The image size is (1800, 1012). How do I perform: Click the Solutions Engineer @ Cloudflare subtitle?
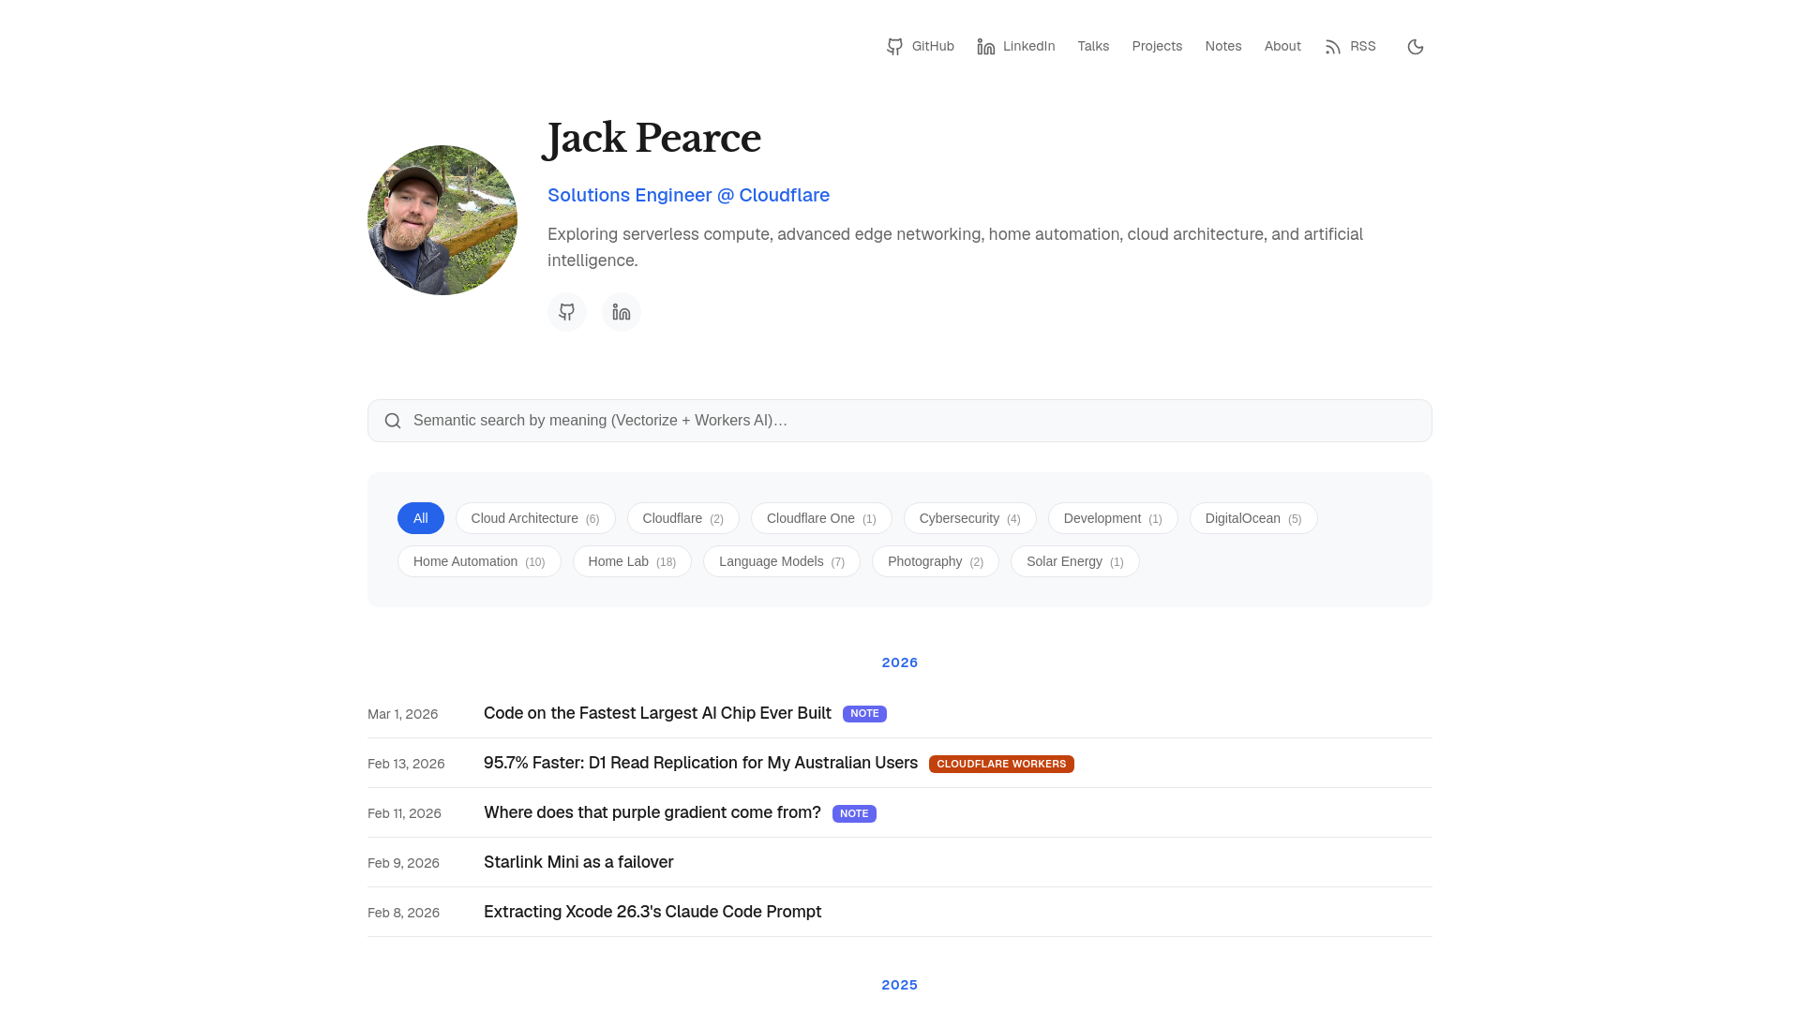pos(688,195)
